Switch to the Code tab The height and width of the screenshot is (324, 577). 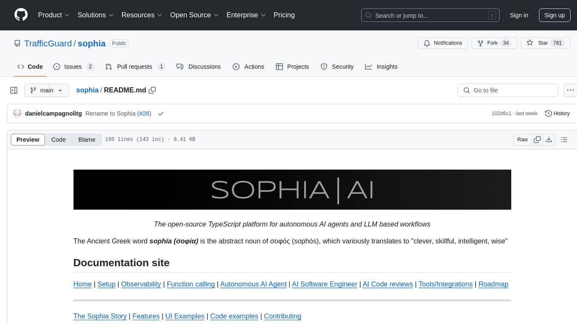click(30, 67)
